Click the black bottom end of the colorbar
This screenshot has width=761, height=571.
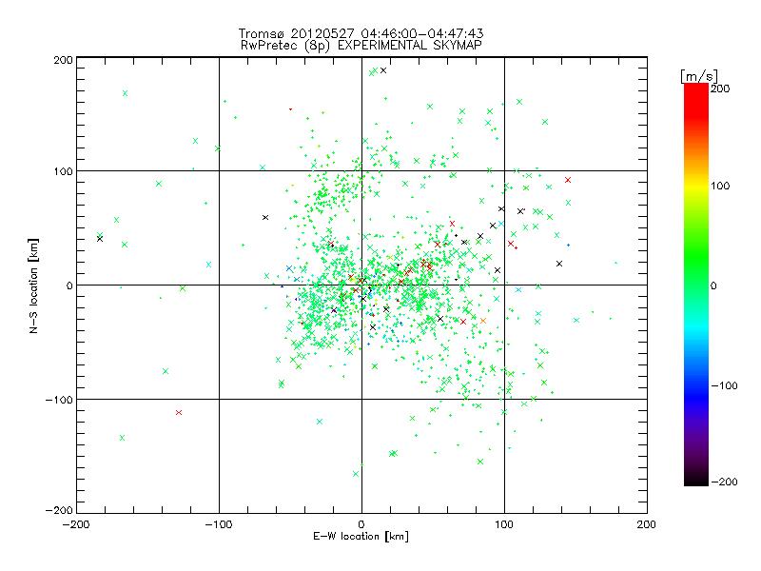(696, 480)
